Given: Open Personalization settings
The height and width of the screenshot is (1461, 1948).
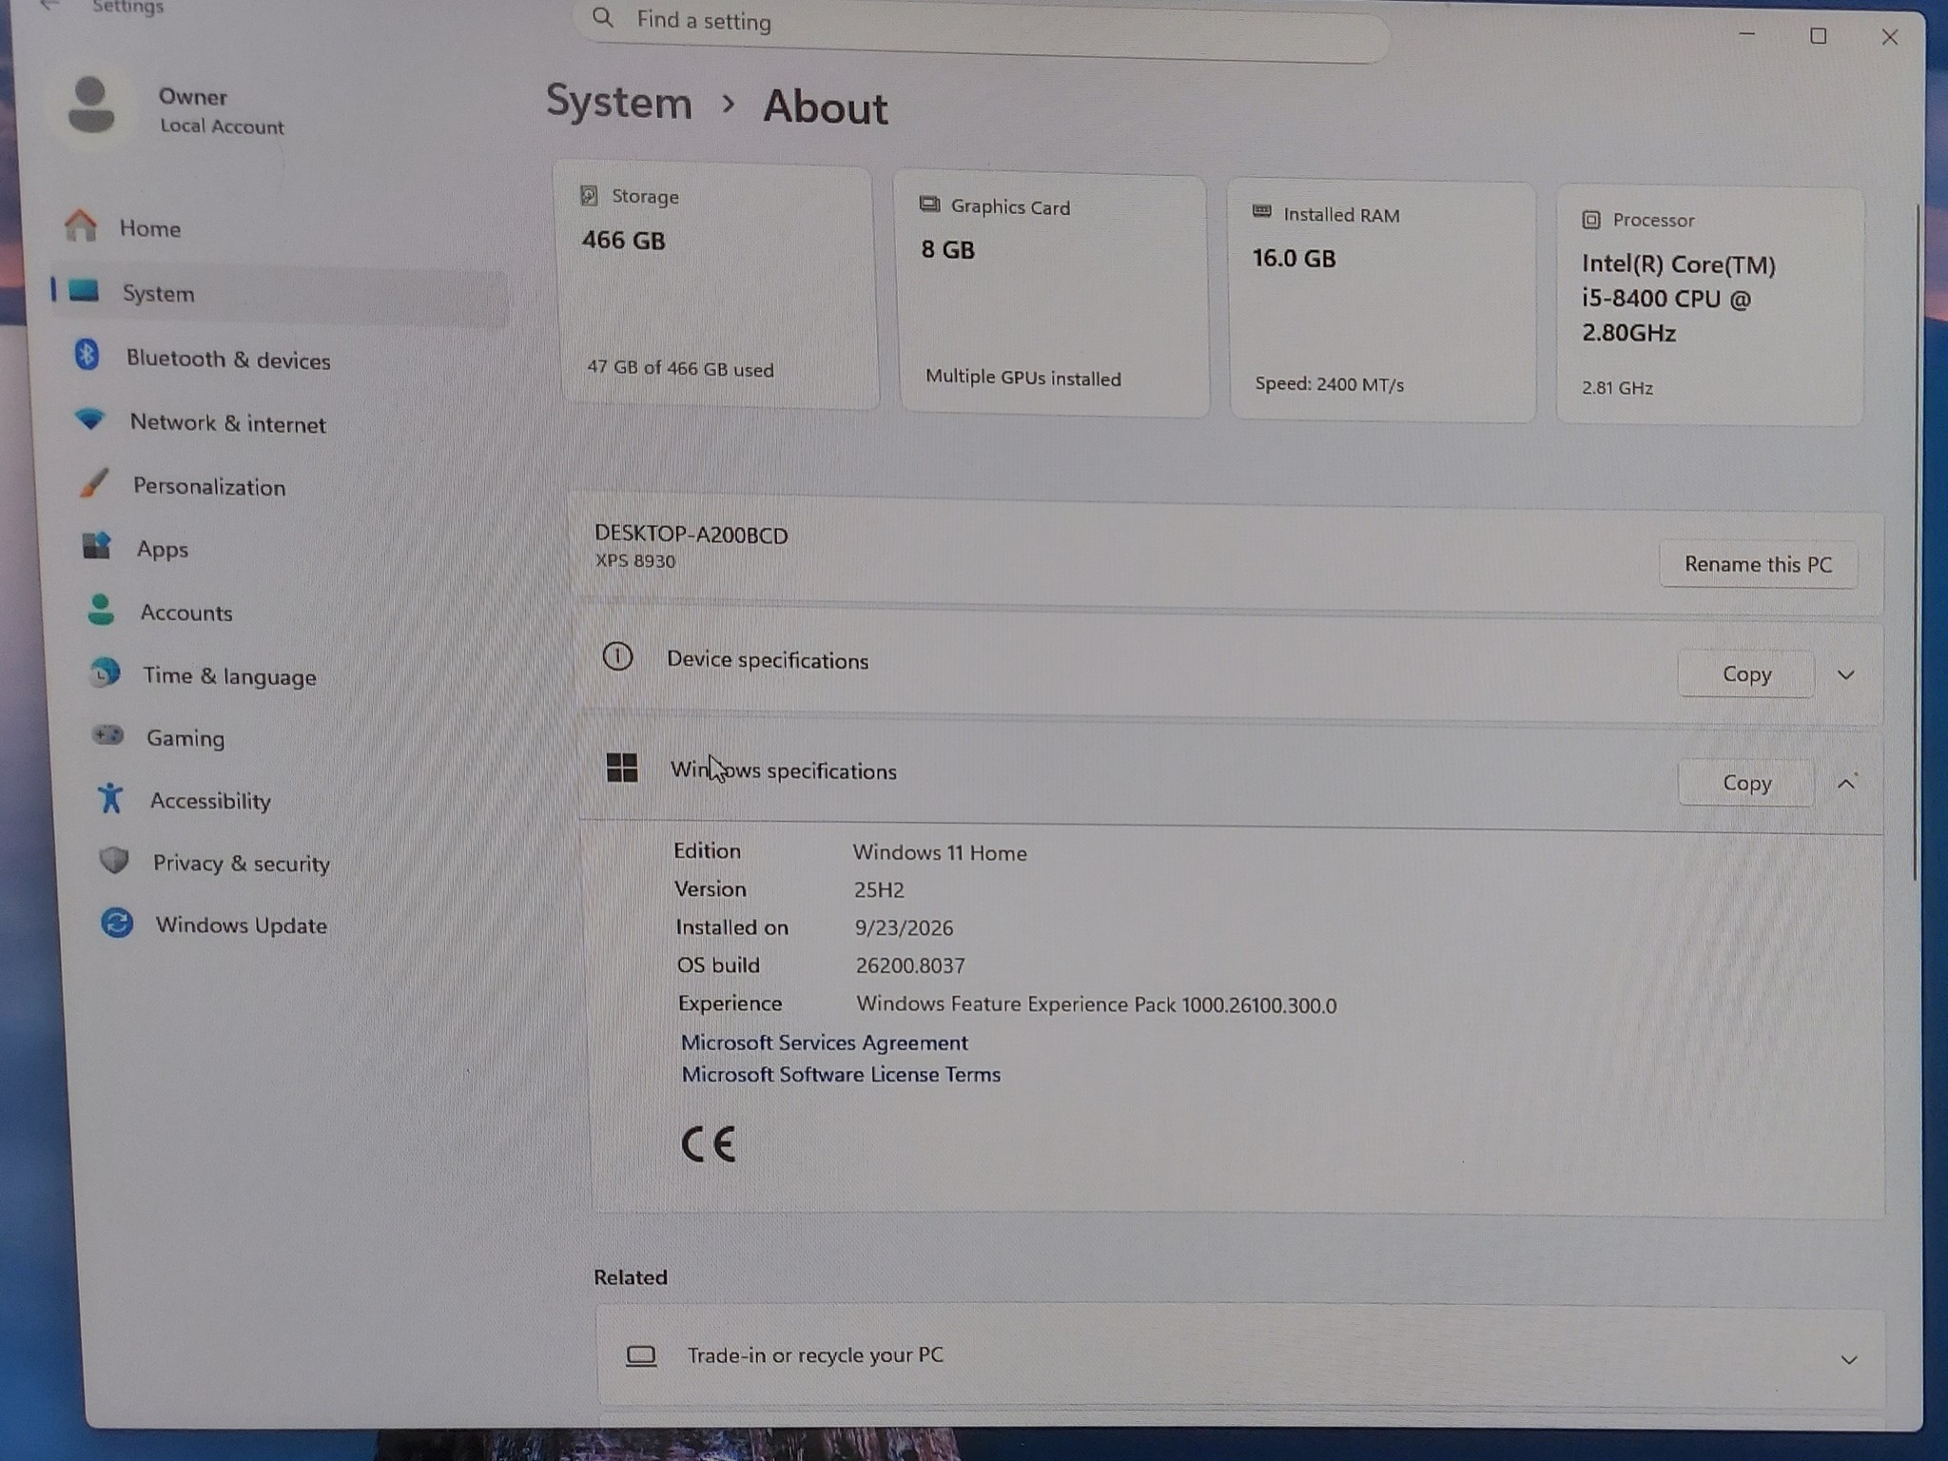Looking at the screenshot, I should coord(209,486).
